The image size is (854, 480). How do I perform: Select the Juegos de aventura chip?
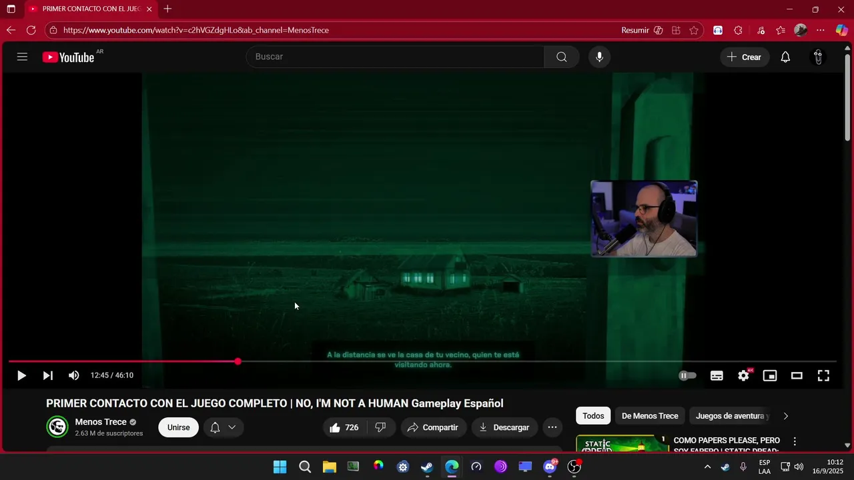tap(731, 415)
